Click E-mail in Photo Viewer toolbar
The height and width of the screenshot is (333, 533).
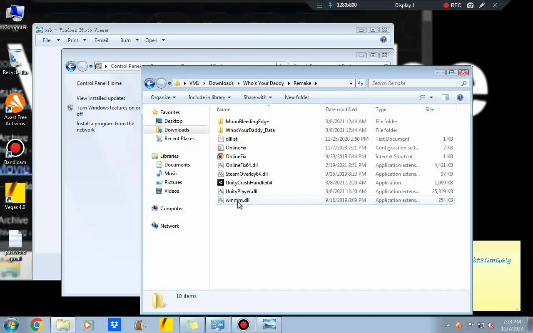coord(101,40)
